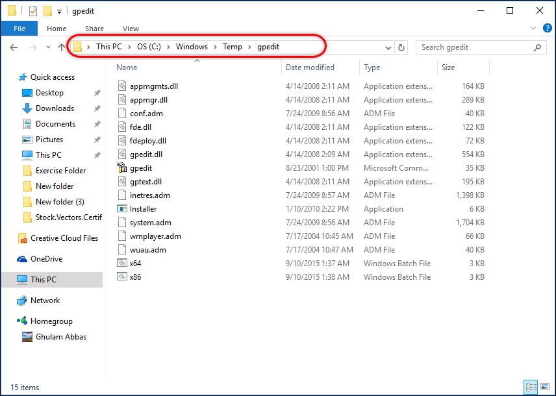Image resolution: width=556 pixels, height=396 pixels.
Task: Click 'OS (C:)' in the address breadcrumb
Action: click(149, 47)
